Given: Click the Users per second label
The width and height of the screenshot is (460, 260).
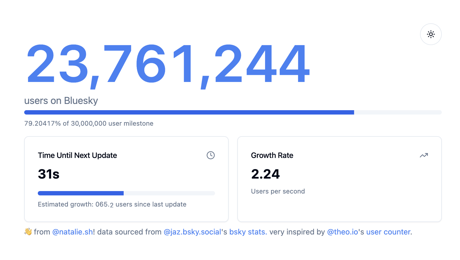Looking at the screenshot, I should [x=278, y=191].
